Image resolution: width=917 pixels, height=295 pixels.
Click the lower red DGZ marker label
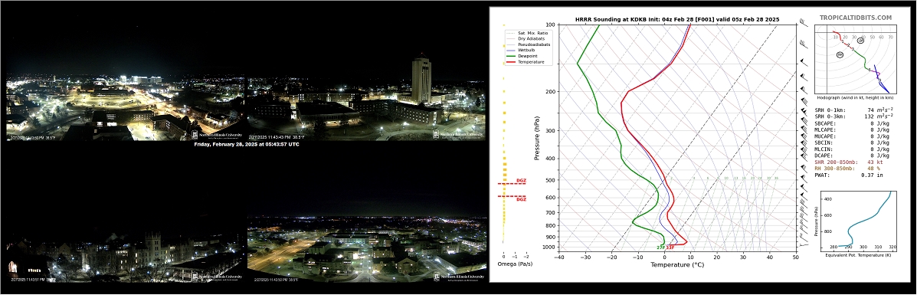[x=521, y=200]
